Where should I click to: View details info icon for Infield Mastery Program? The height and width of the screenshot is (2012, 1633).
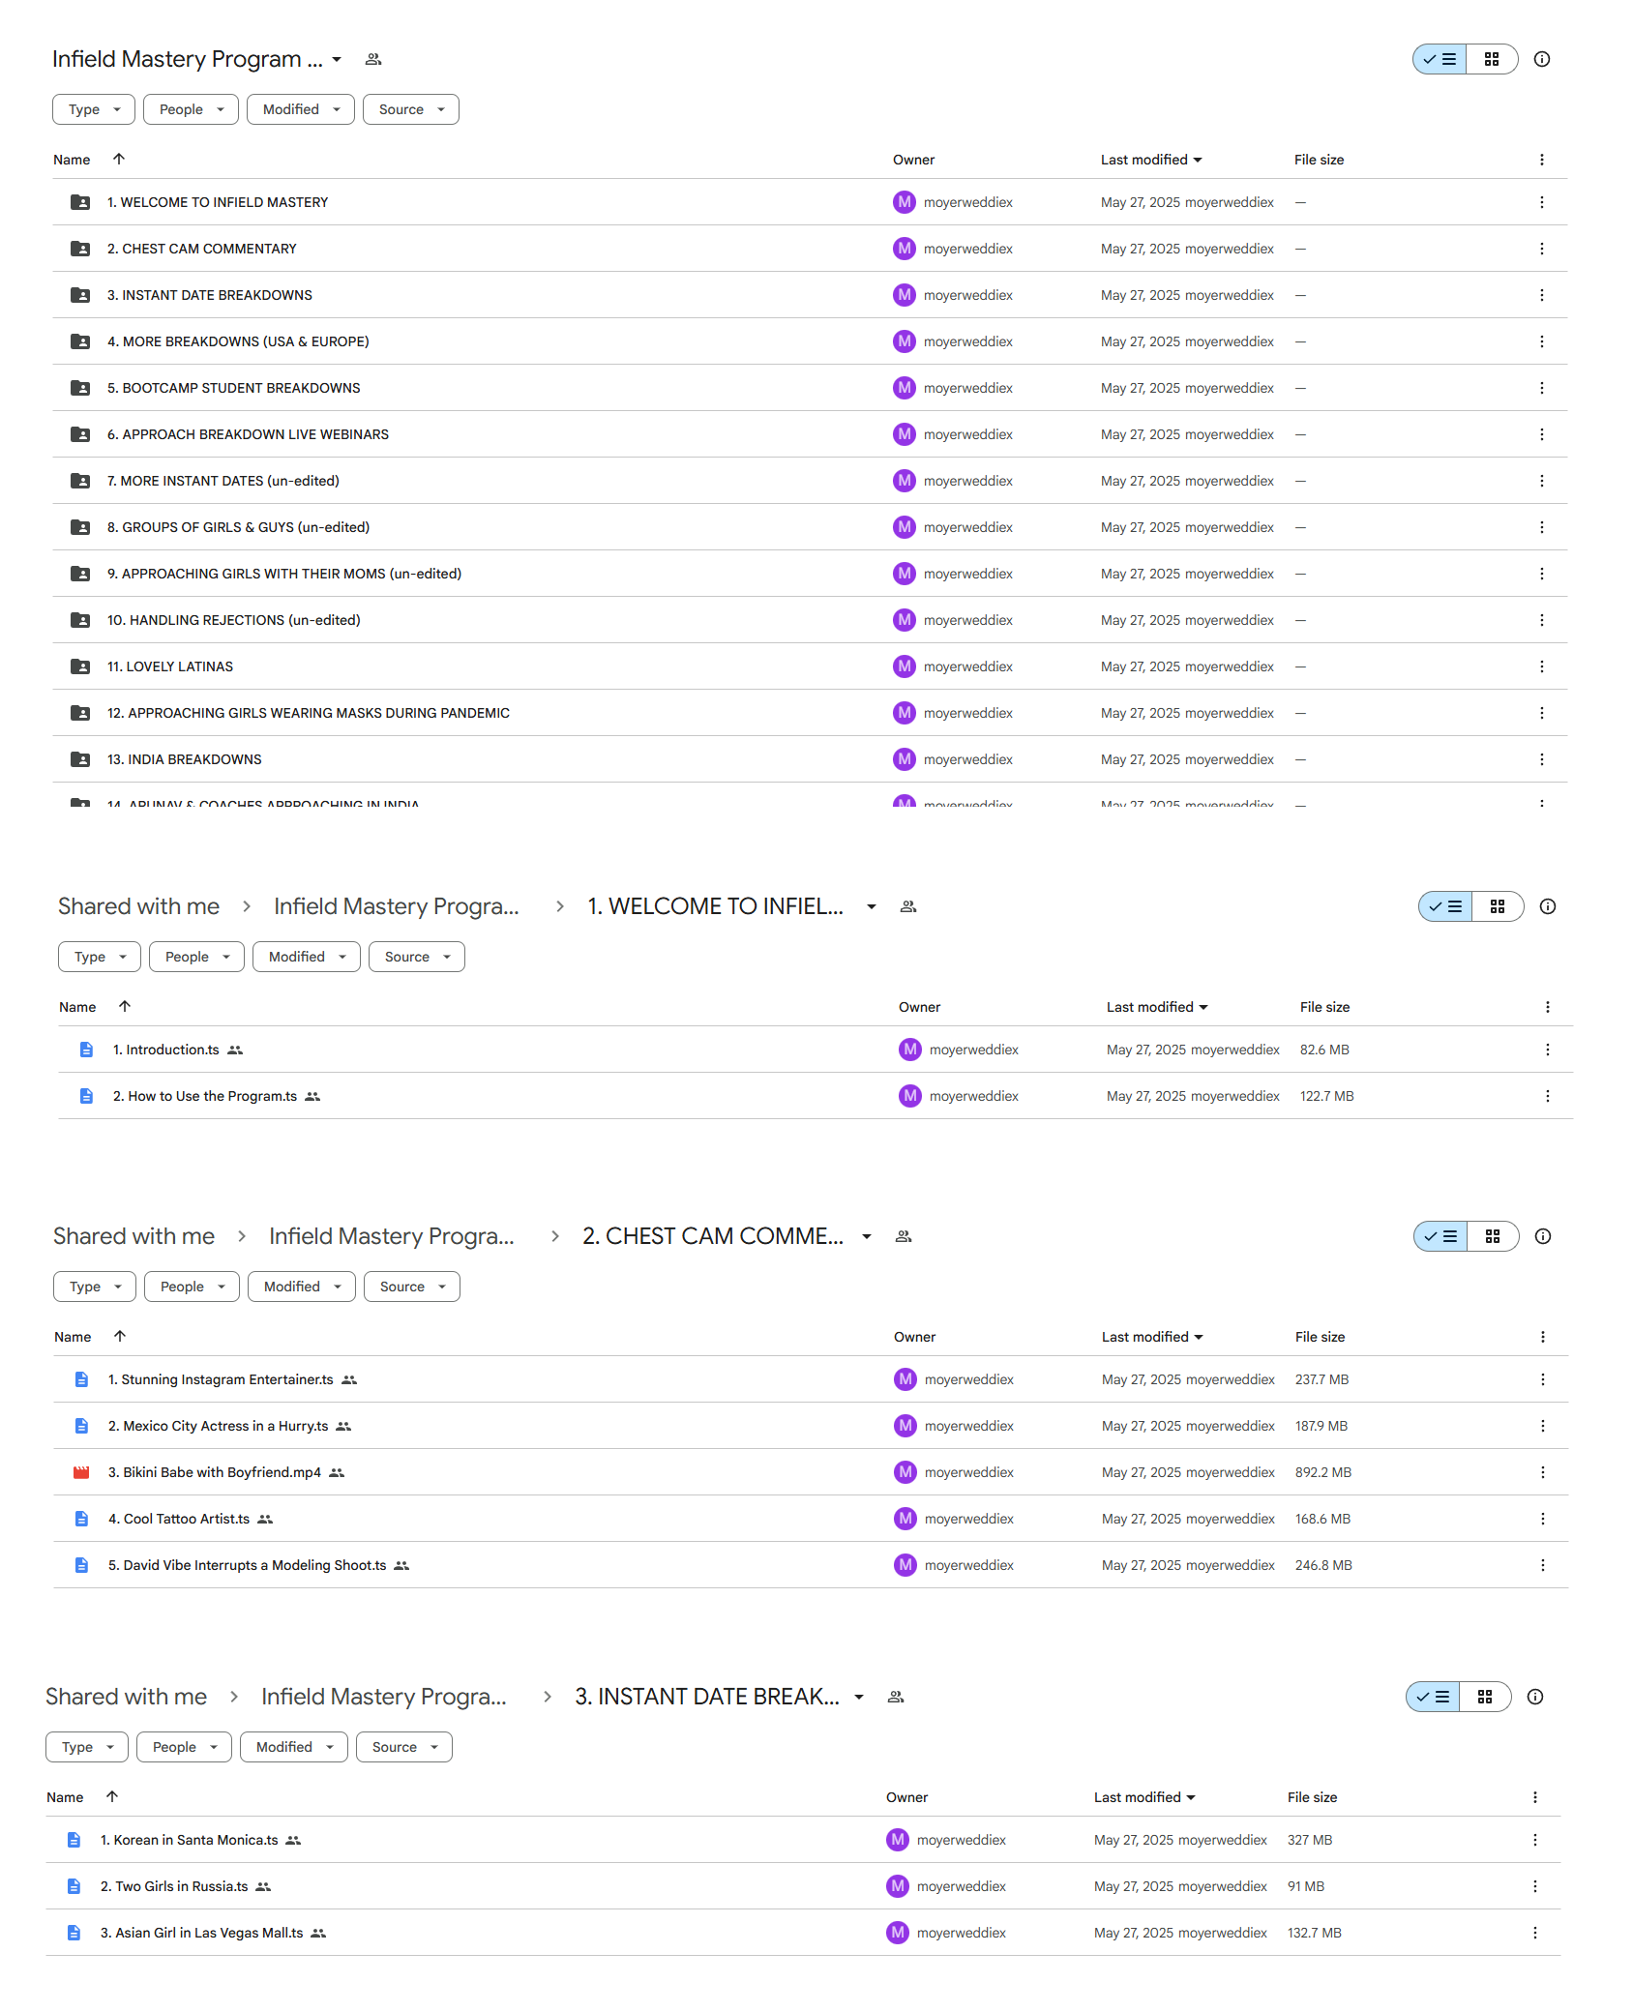1542,59
